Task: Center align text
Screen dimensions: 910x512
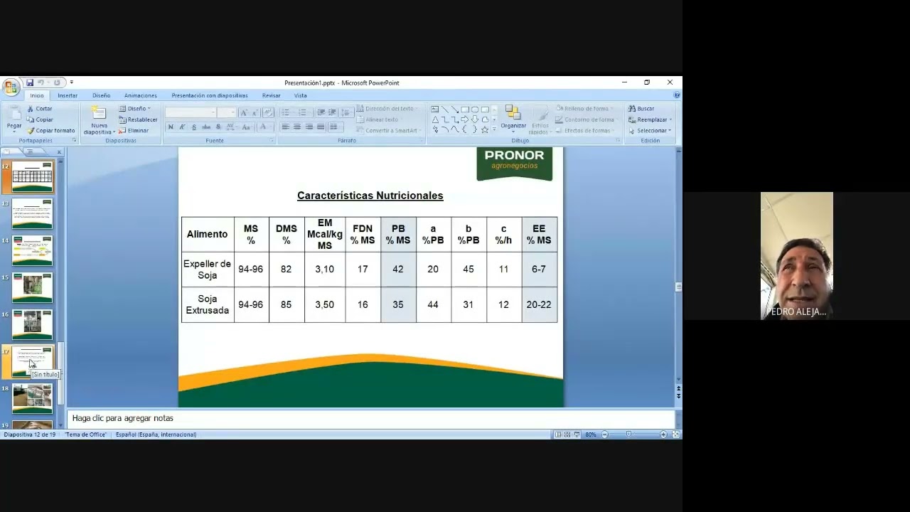Action: click(x=297, y=127)
